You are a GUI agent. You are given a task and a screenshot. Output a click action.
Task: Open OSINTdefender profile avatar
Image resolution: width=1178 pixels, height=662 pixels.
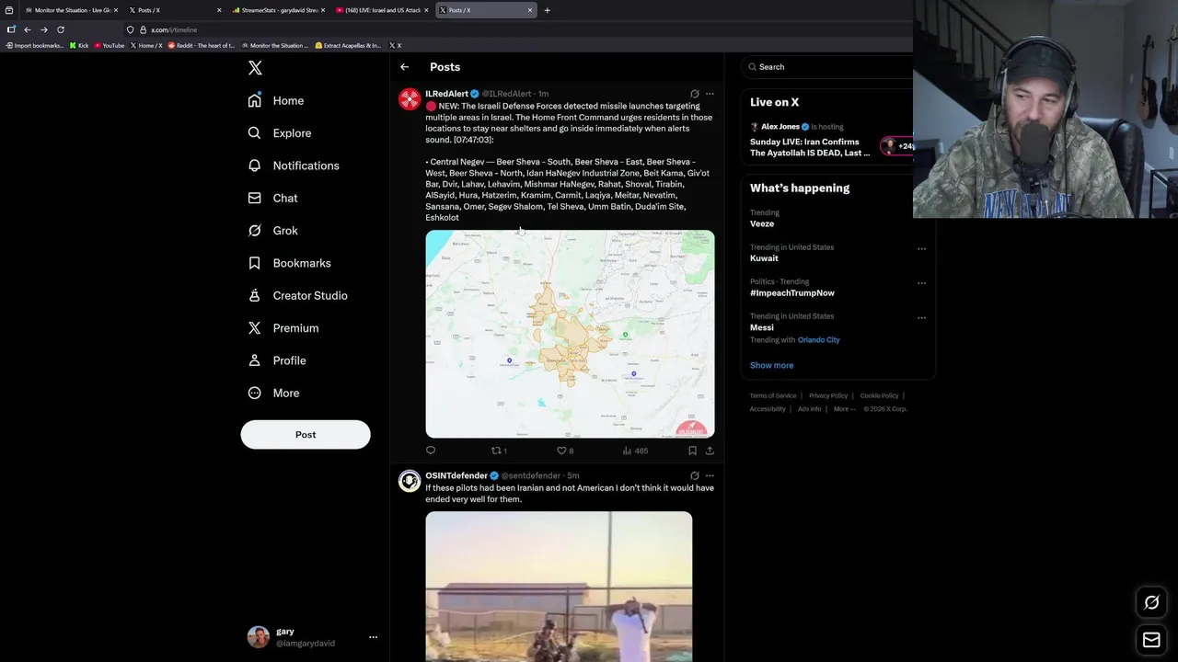[x=410, y=481]
